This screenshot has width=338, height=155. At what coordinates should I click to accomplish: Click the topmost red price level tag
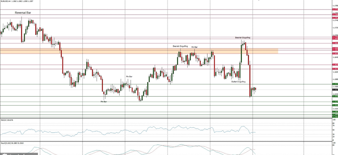coord(335,10)
